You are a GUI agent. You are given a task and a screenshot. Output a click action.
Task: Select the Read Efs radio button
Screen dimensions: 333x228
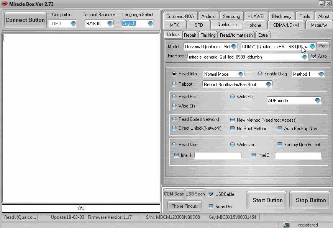click(174, 97)
